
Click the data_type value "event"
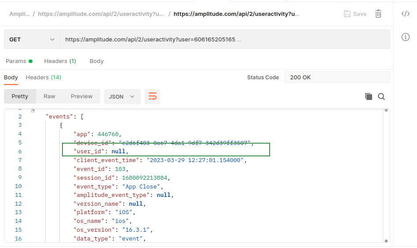click(131, 238)
